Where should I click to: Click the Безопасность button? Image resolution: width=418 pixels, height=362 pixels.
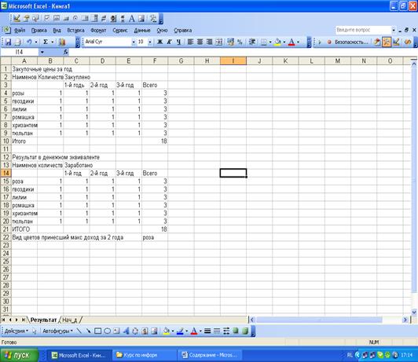tap(348, 42)
